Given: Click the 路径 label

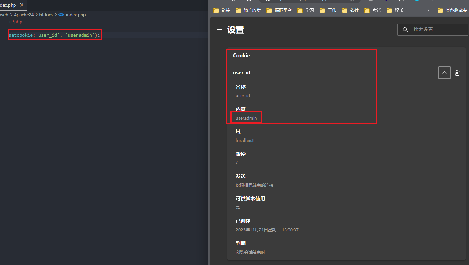Looking at the screenshot, I should tap(241, 154).
